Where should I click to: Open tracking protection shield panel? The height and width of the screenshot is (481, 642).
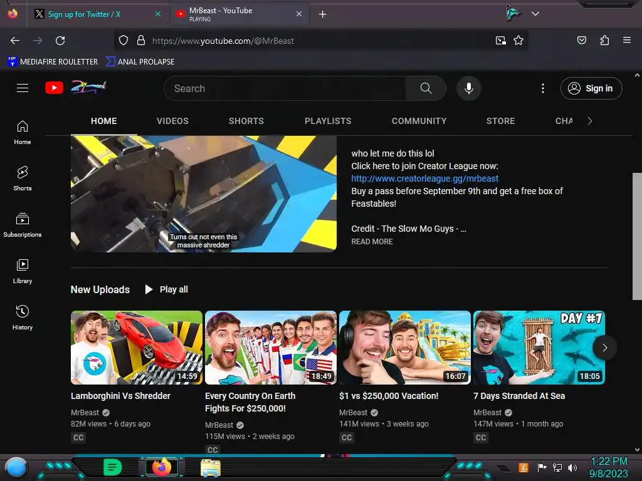124,41
